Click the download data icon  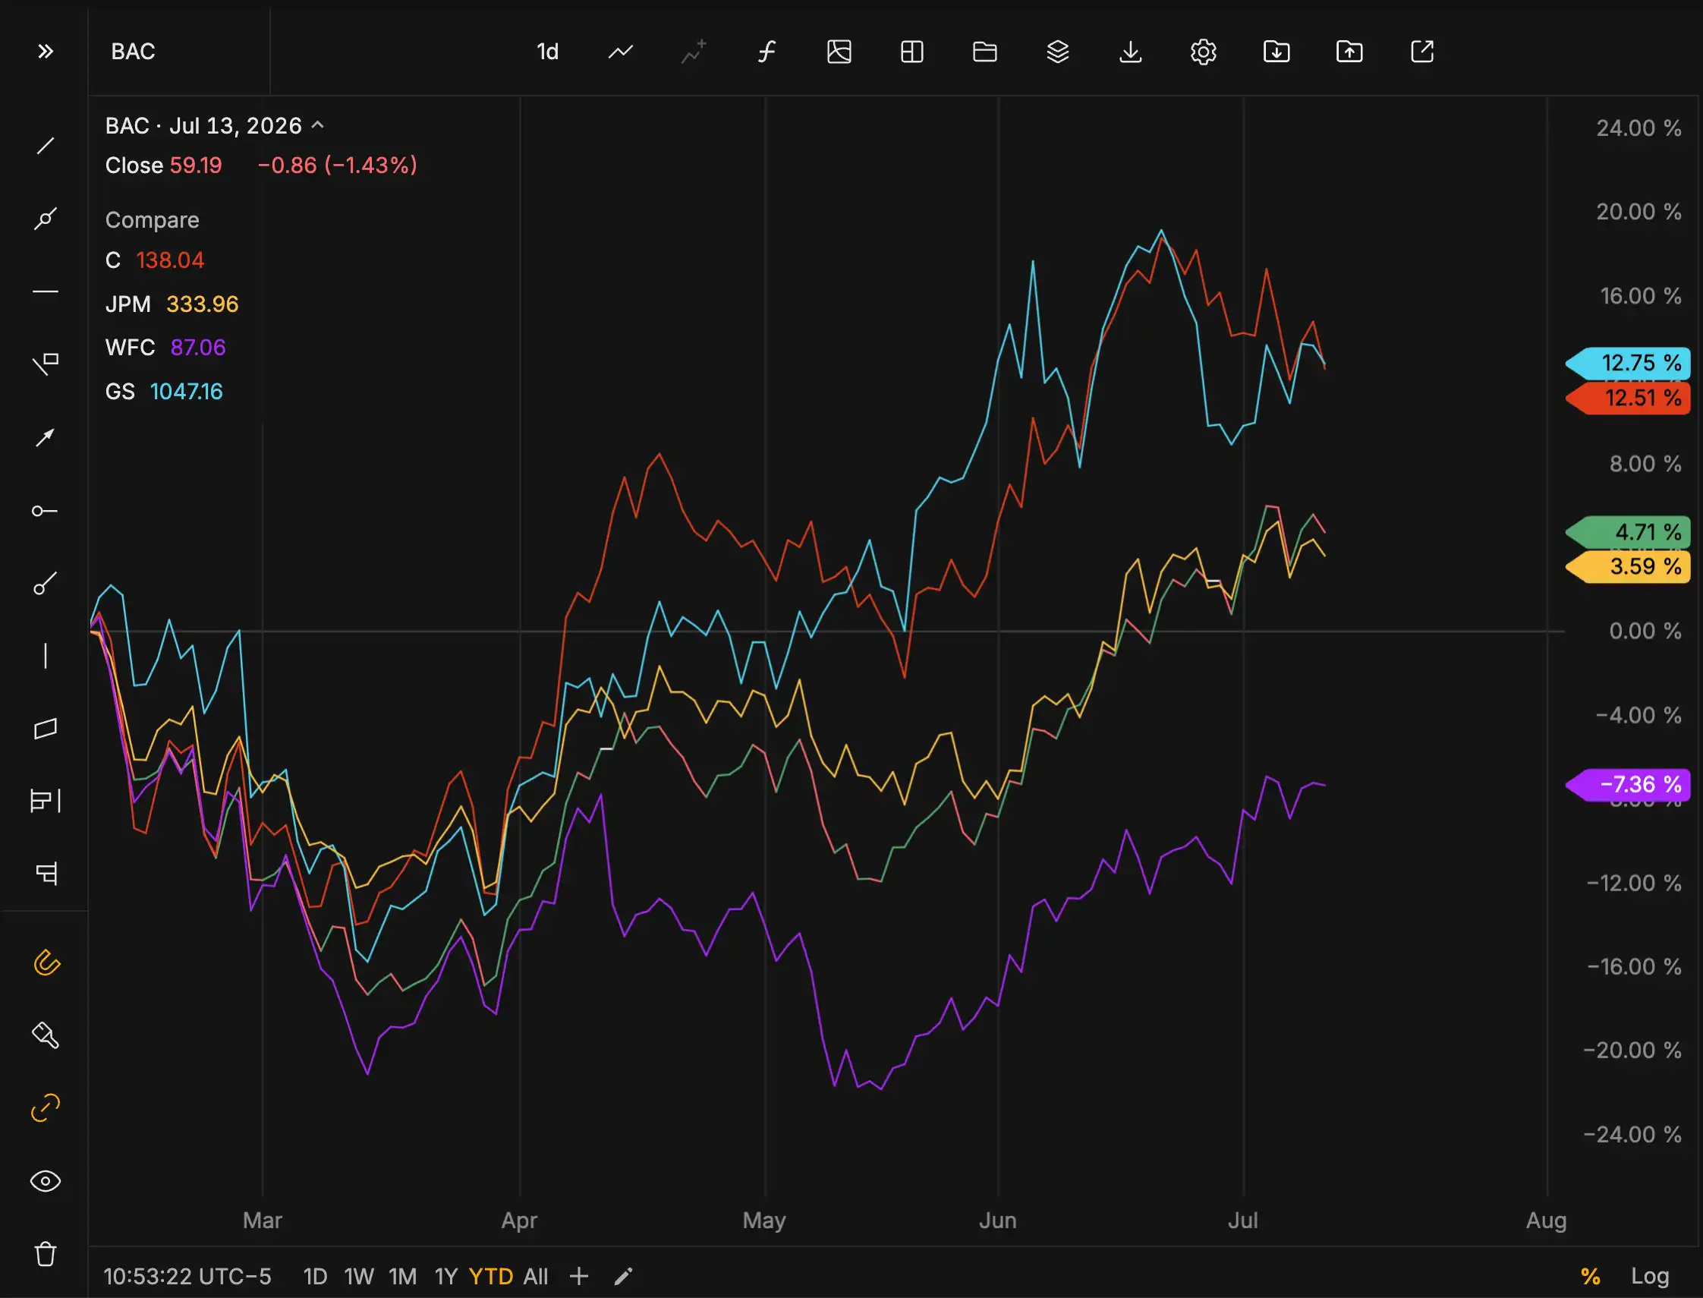click(1131, 52)
